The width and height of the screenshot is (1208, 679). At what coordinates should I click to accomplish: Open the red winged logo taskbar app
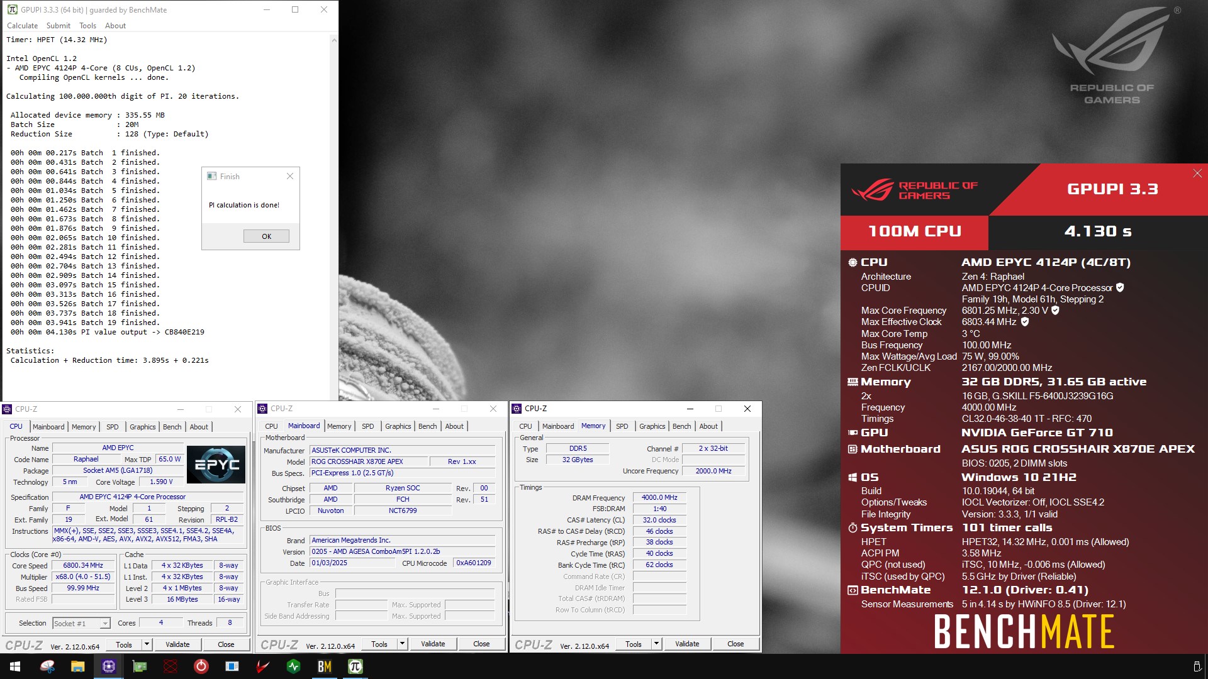pyautogui.click(x=263, y=666)
